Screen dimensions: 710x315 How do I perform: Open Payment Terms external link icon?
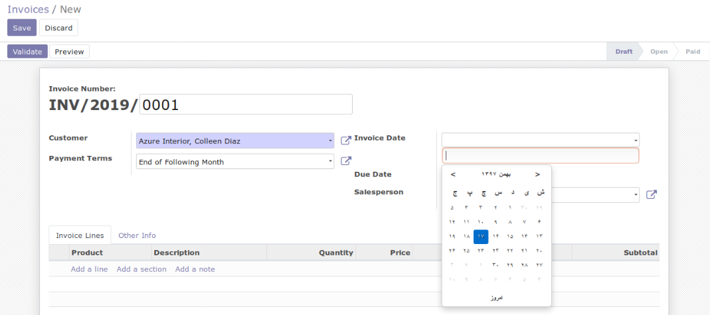[346, 161]
